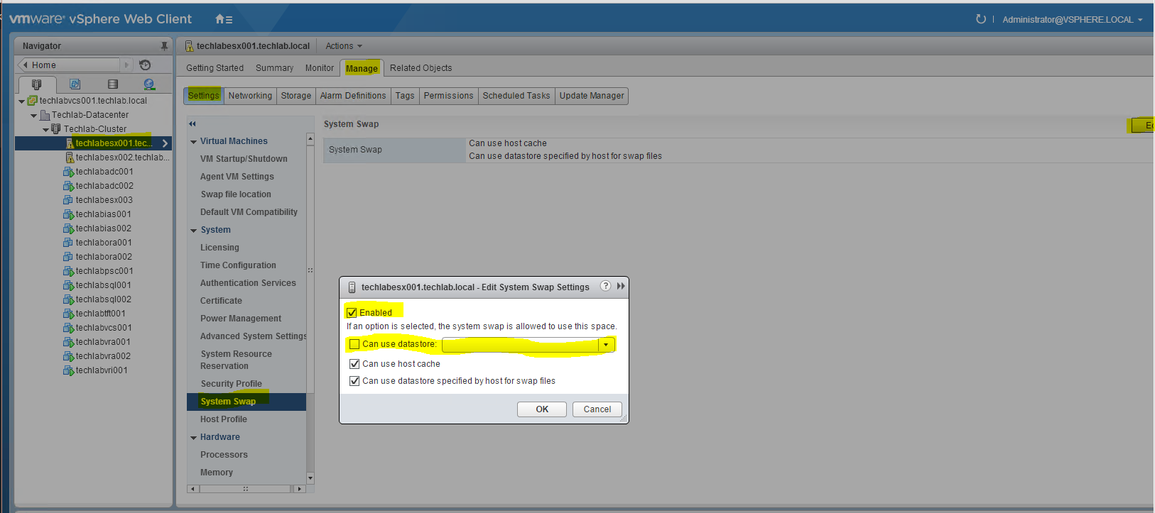Click the refresh icon in top bar
The height and width of the screenshot is (513, 1155).
tap(981, 19)
